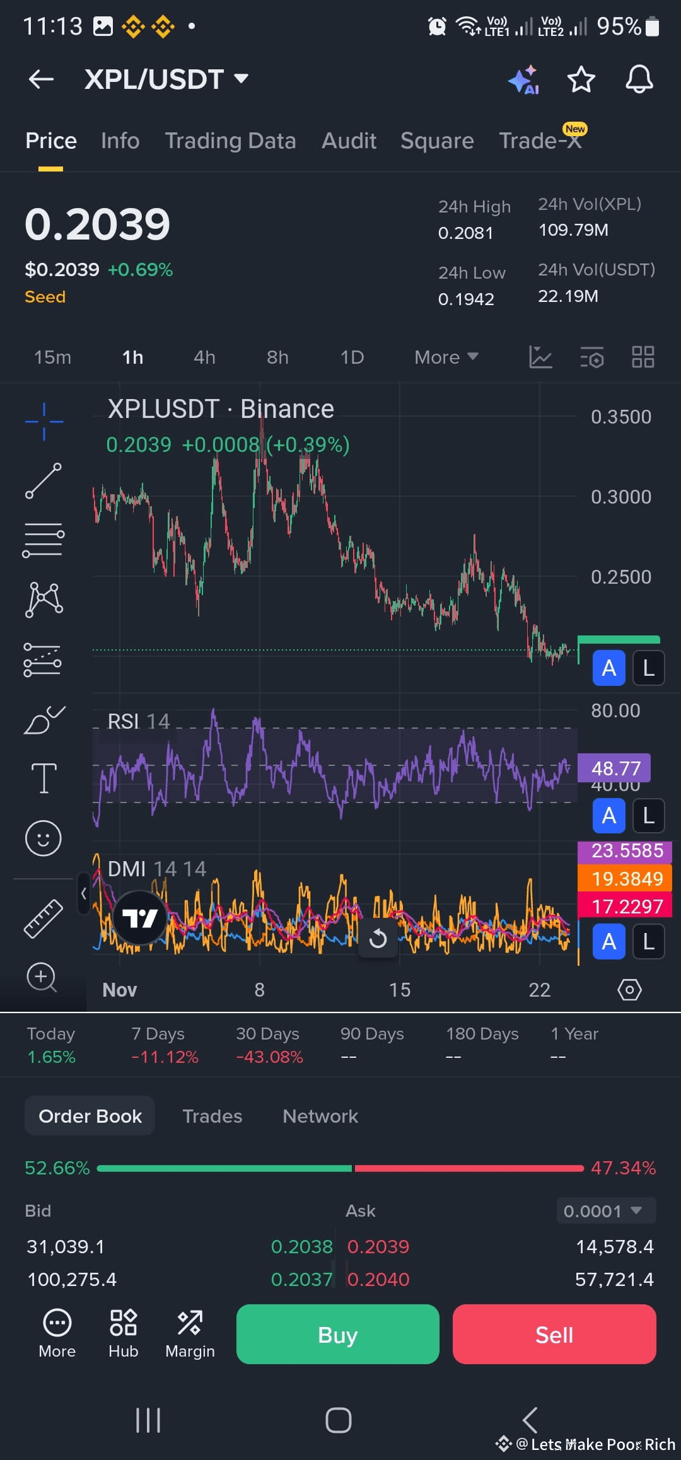Tap the green Buy button

click(337, 1335)
